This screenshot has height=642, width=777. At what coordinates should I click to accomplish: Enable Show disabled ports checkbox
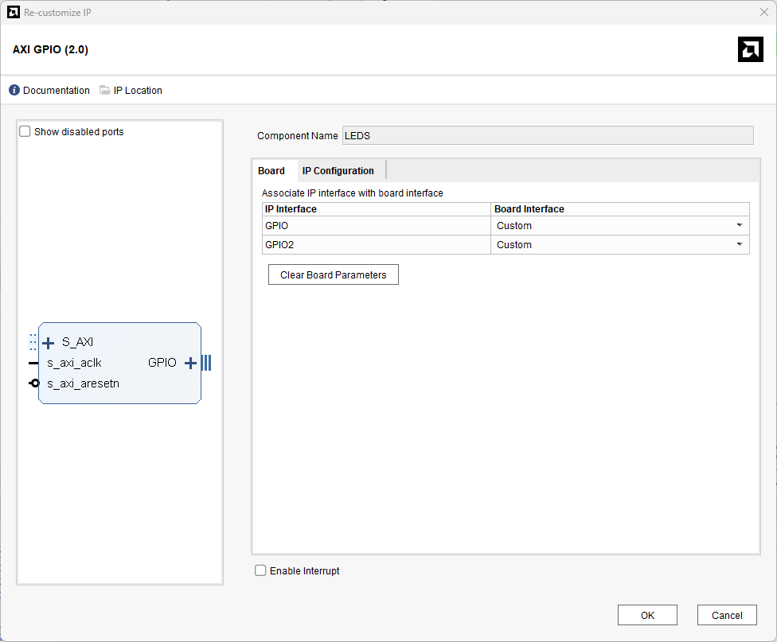(25, 132)
